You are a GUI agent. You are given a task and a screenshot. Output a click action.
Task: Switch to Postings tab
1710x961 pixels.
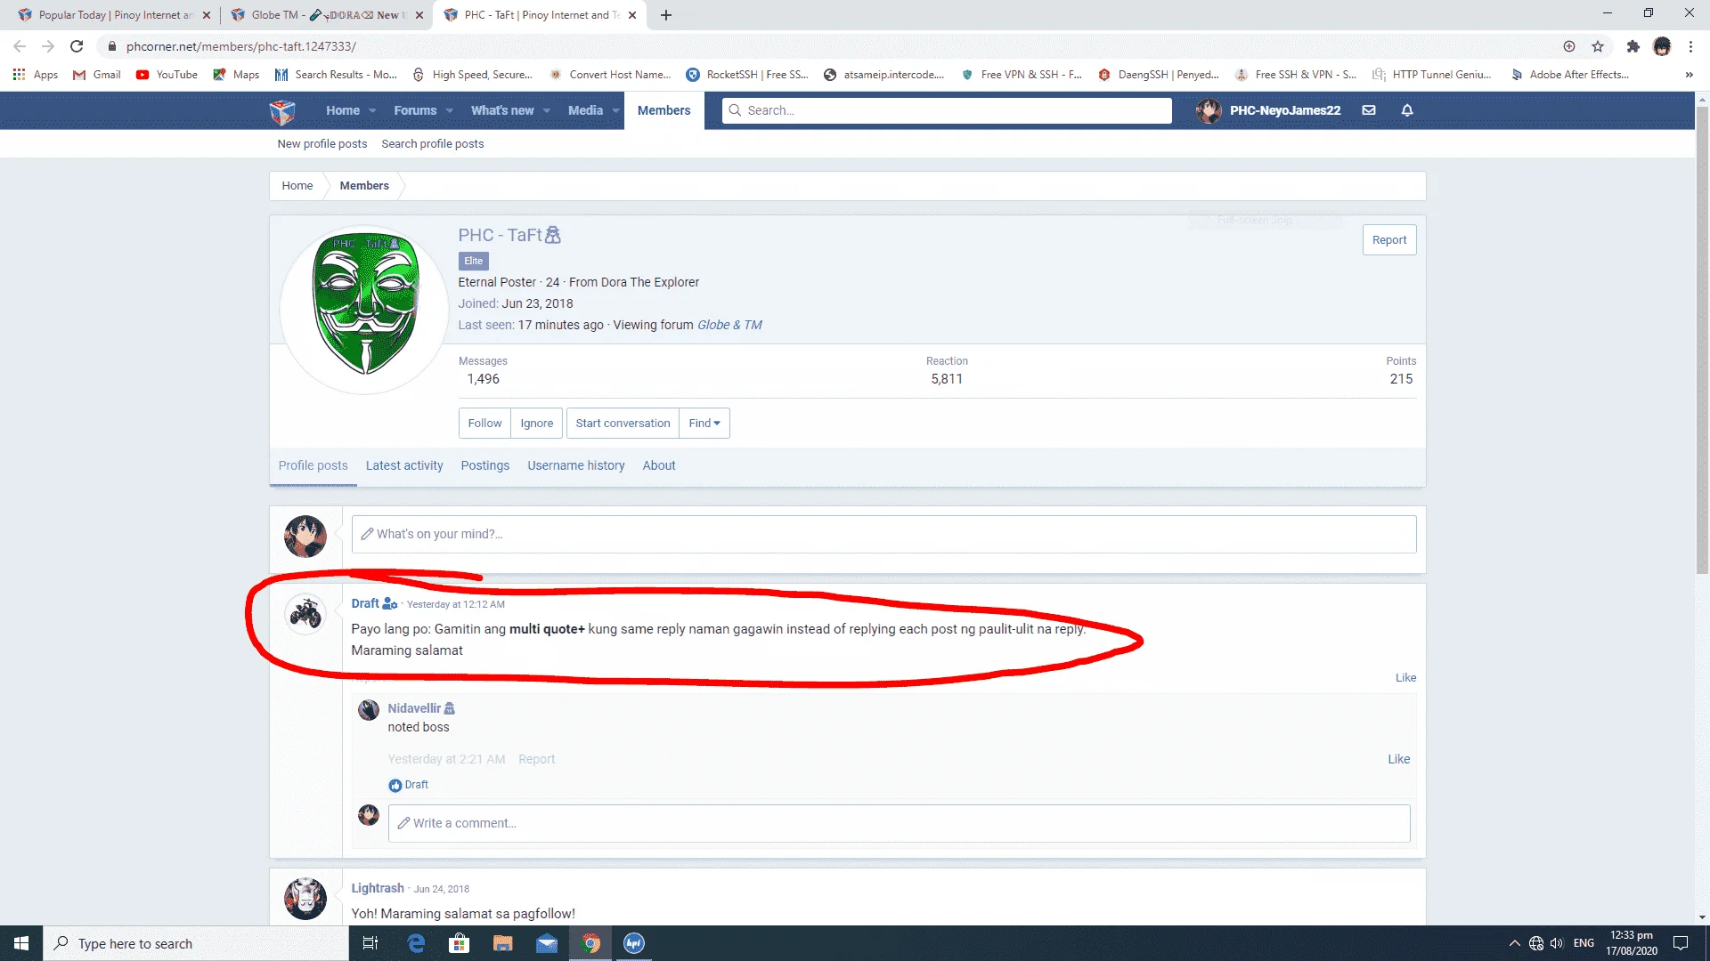pyautogui.click(x=485, y=465)
